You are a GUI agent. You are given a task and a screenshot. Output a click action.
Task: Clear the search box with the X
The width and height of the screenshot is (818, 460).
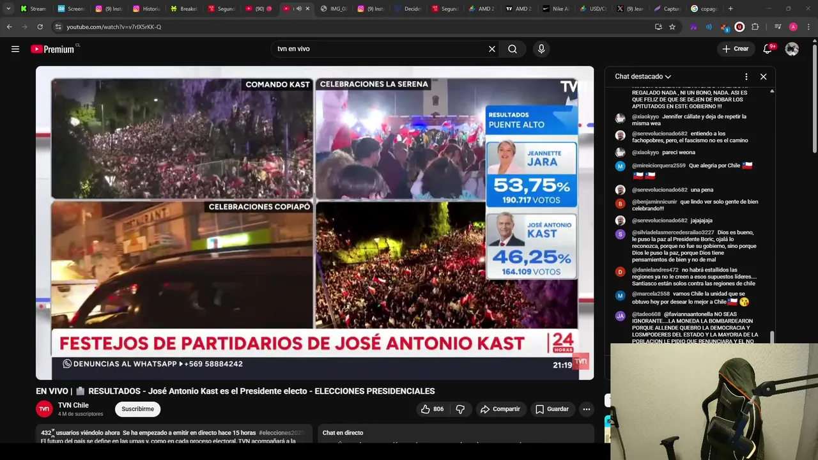point(492,49)
